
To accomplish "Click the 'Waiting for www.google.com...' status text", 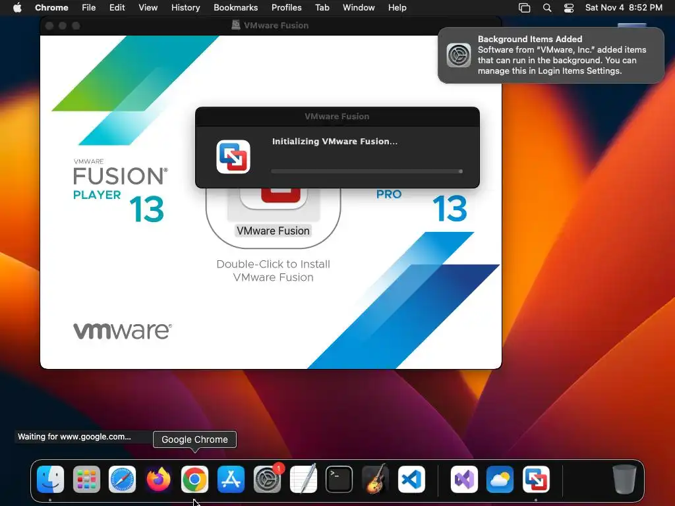I will [74, 437].
